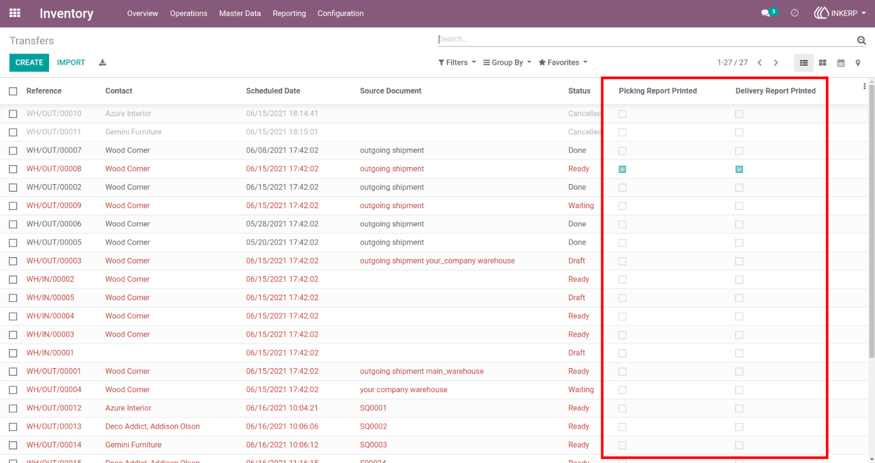This screenshot has width=875, height=463.
Task: Switch to kanban view
Action: [x=822, y=63]
